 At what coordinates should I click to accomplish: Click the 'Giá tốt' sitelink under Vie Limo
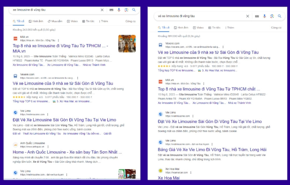(108, 134)
